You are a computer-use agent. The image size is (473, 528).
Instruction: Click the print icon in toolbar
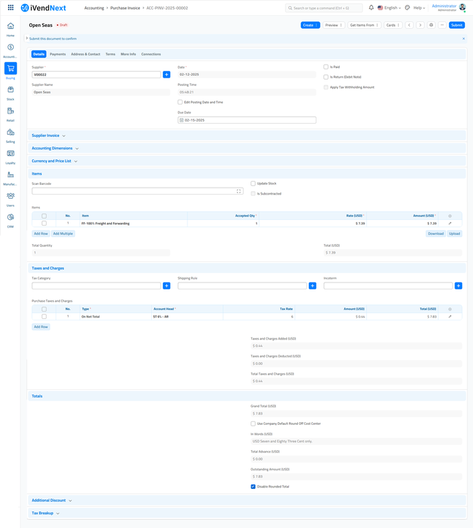tap(431, 25)
